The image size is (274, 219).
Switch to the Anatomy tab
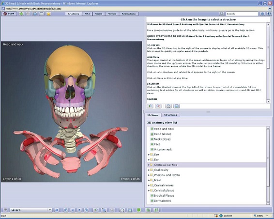pyautogui.click(x=74, y=14)
